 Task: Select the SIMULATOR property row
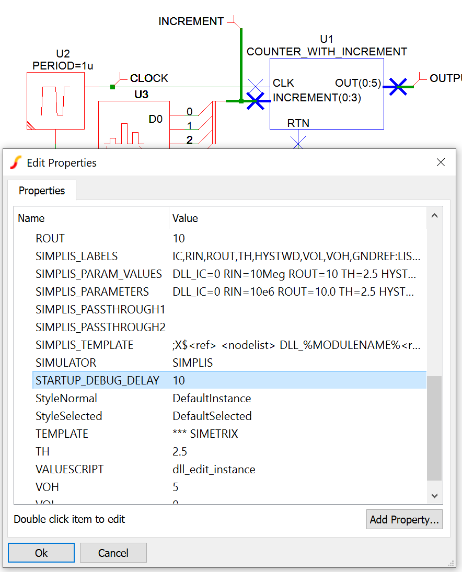click(66, 363)
